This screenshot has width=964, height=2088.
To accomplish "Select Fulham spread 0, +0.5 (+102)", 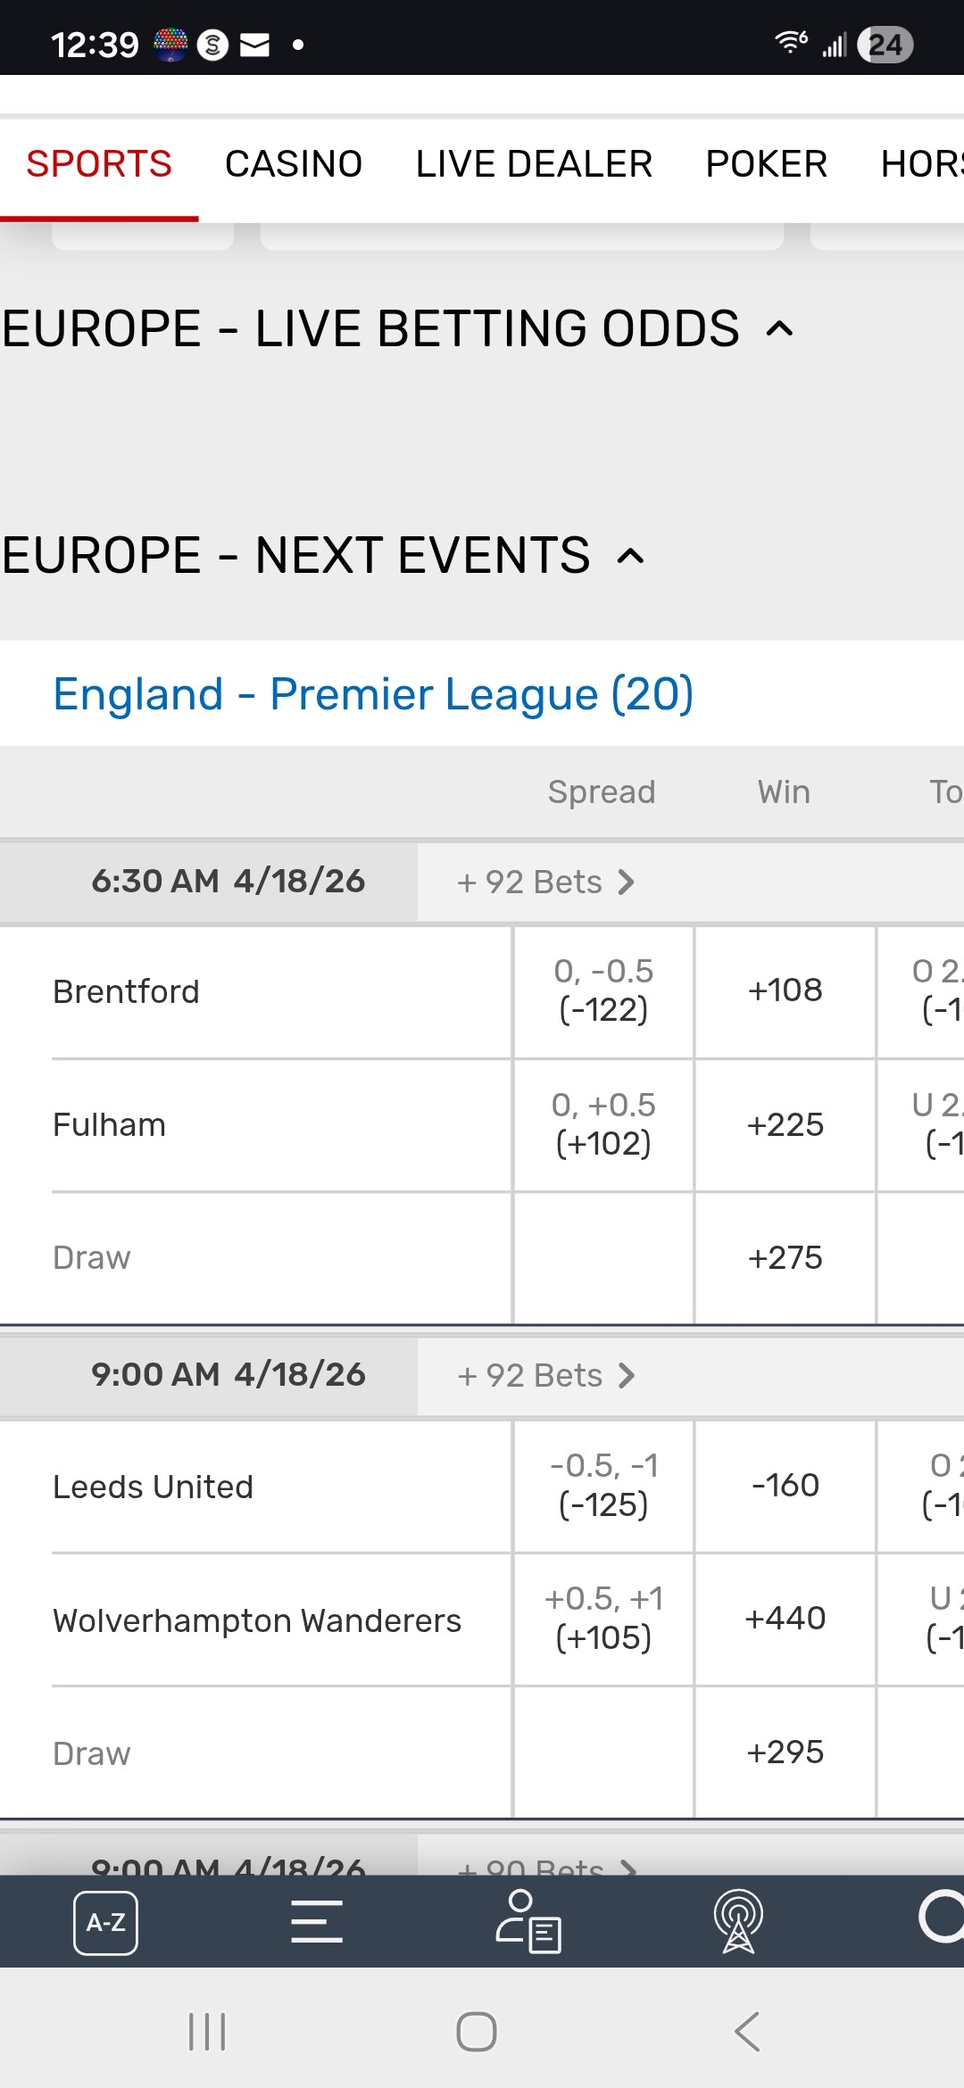I will [603, 1124].
